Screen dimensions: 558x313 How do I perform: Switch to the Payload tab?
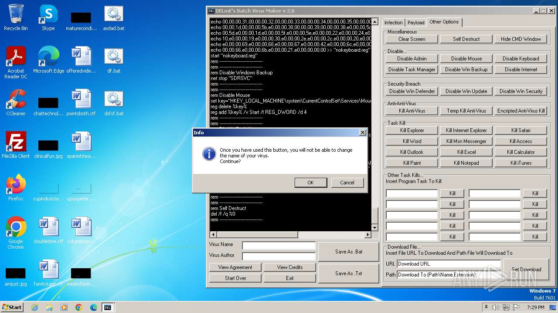[416, 23]
